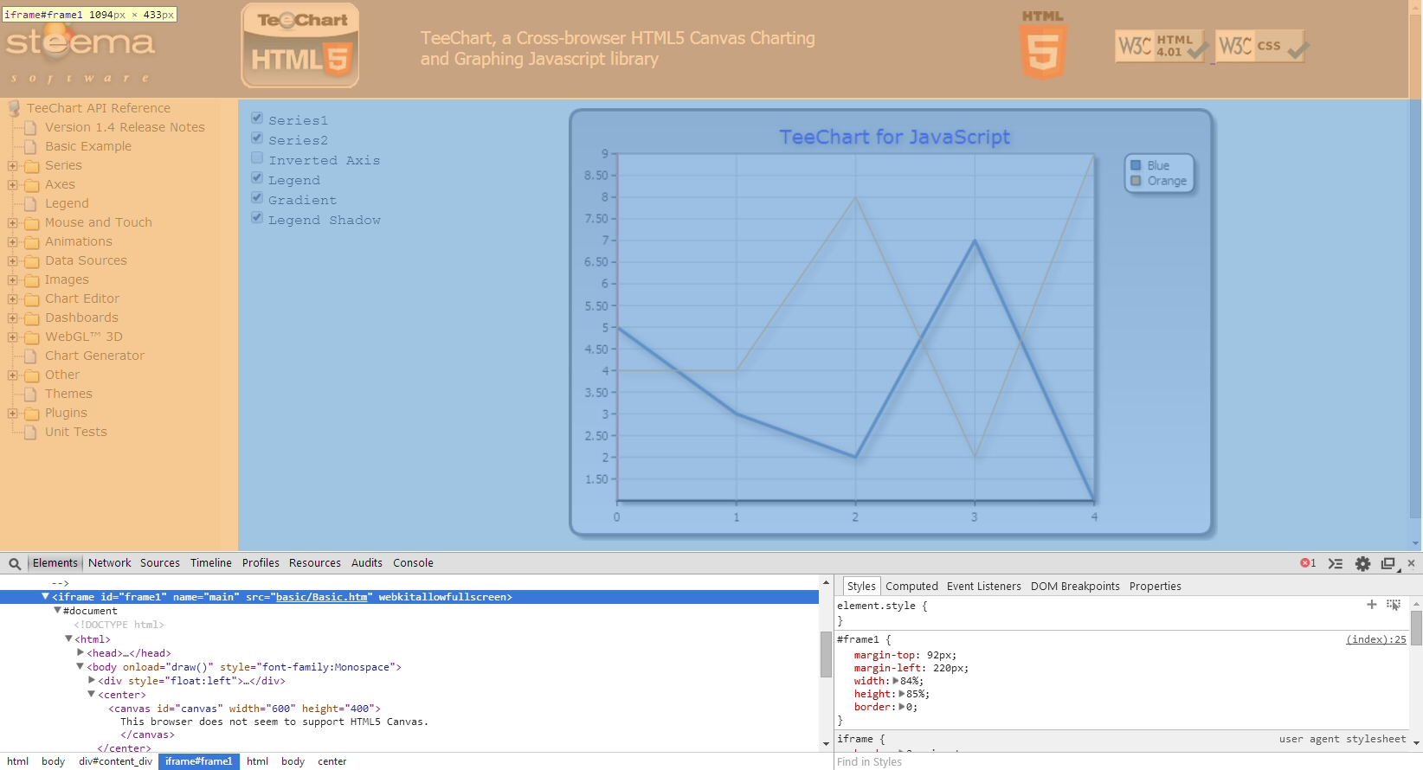Click the DevTools search magnifier icon
Image resolution: width=1423 pixels, height=770 pixels.
point(15,563)
